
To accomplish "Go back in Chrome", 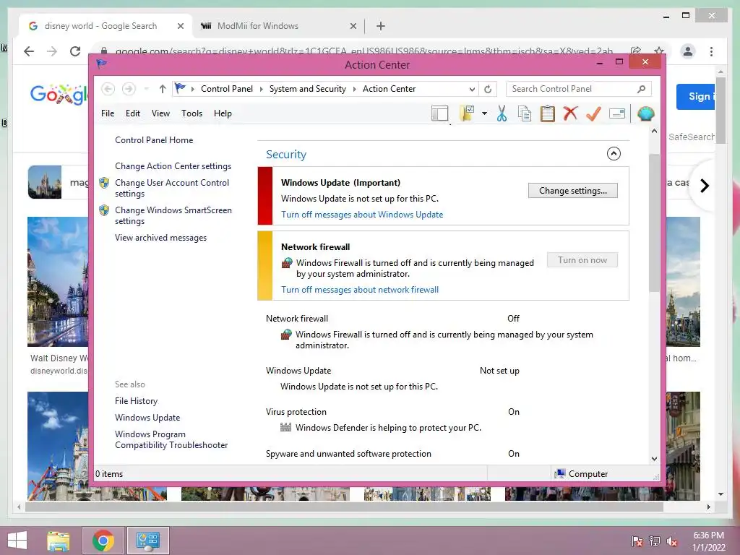I will [29, 51].
